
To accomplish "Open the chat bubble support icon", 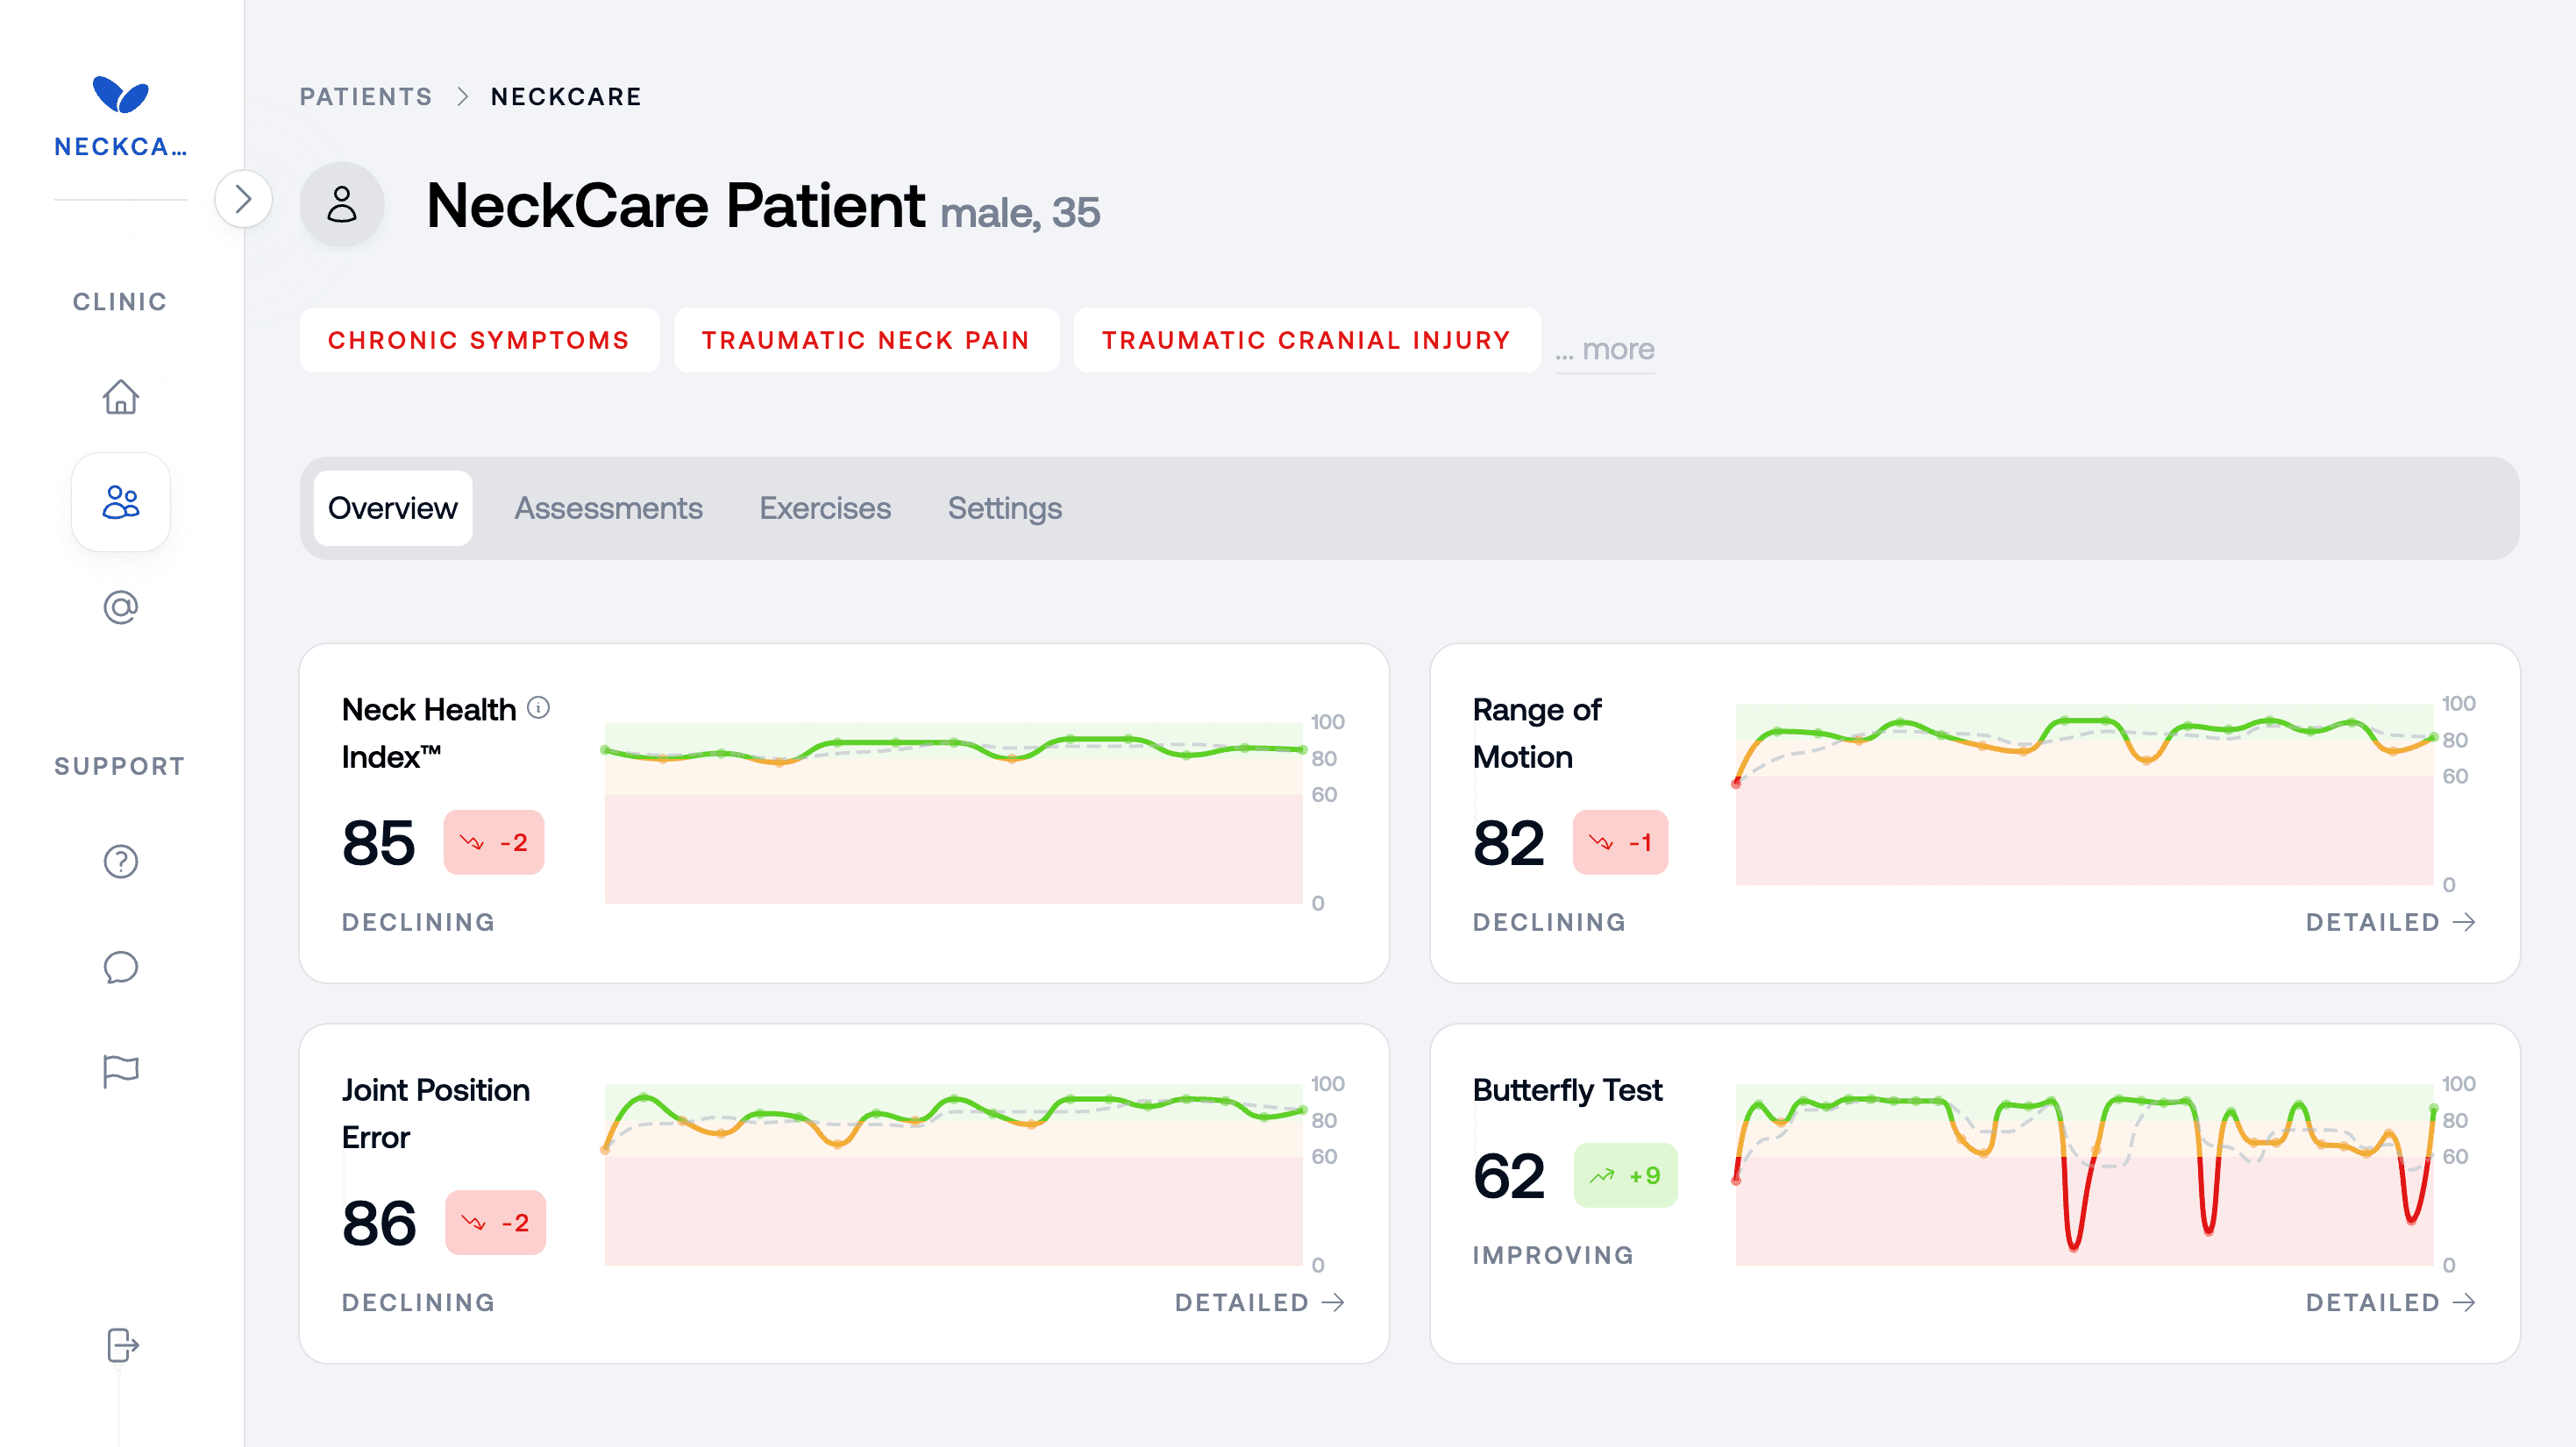I will (x=120, y=967).
